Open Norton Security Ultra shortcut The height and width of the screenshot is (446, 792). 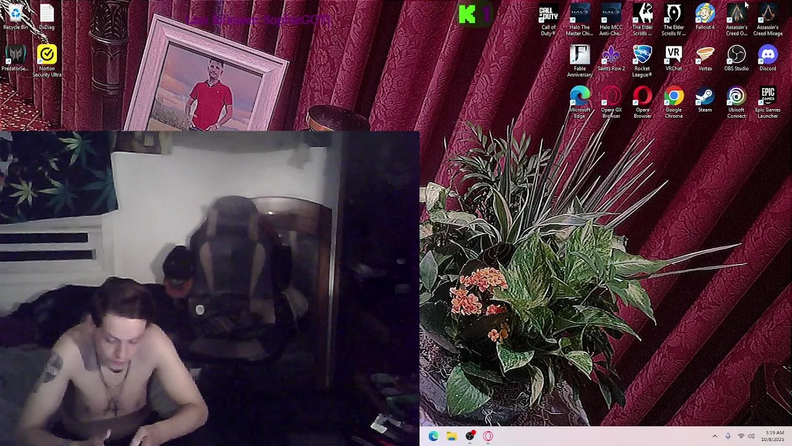click(x=47, y=61)
